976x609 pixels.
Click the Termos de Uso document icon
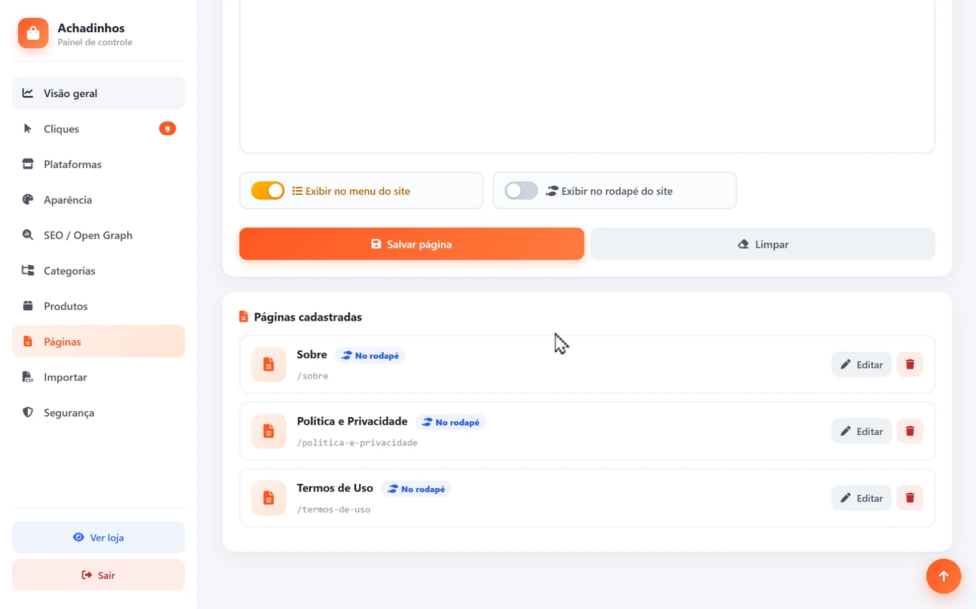point(268,498)
